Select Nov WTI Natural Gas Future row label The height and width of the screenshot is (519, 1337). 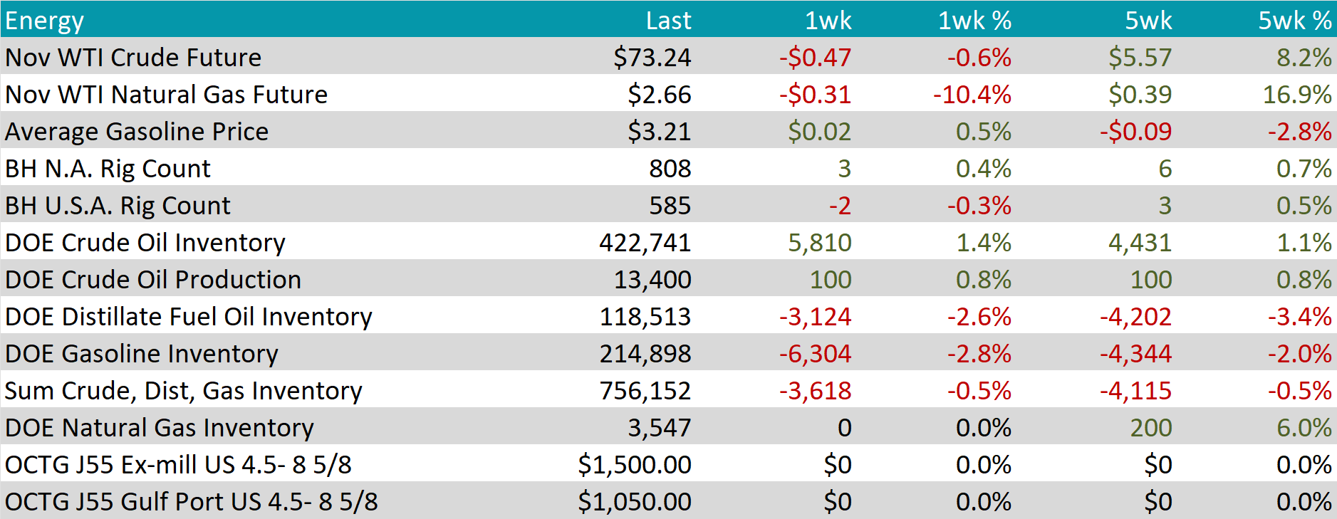coord(166,95)
